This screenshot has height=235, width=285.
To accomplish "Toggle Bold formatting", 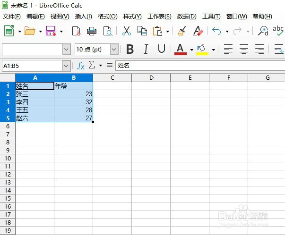I will 130,49.
